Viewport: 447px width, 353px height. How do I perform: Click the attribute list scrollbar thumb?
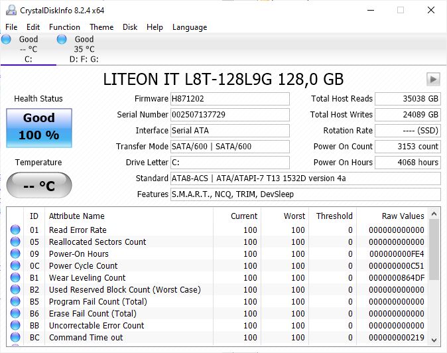(434, 249)
